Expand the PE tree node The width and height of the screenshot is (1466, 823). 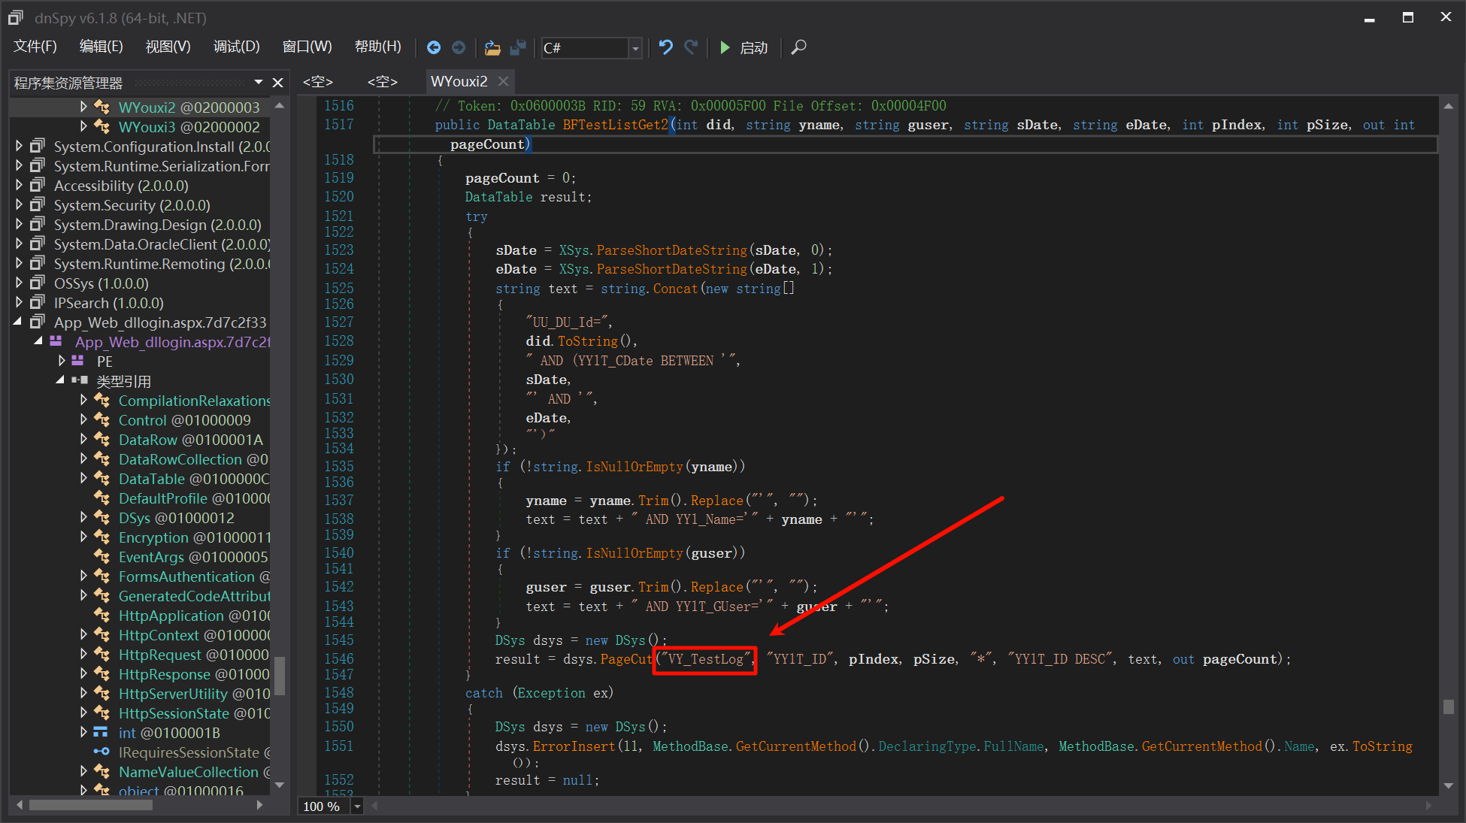tap(62, 362)
